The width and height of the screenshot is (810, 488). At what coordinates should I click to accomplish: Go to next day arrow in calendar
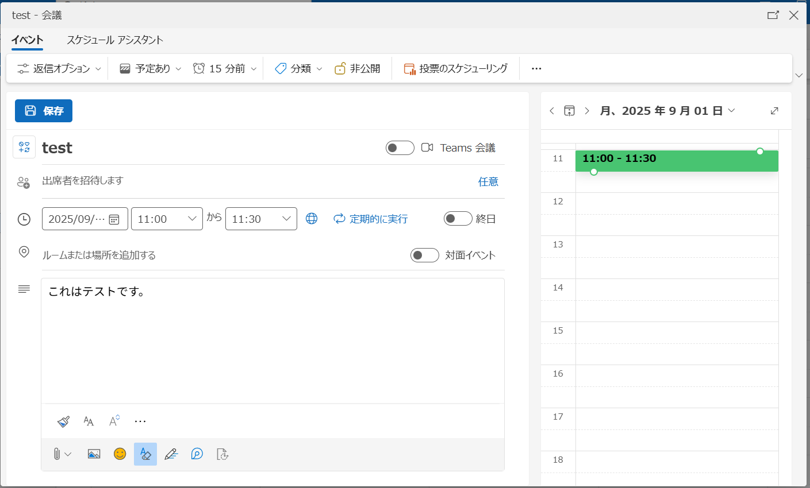(x=587, y=111)
